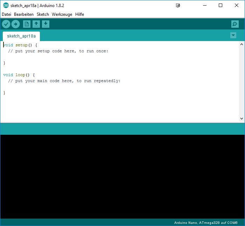Click the 'put your main code here' comment
This screenshot has height=226, width=245.
(x=64, y=81)
